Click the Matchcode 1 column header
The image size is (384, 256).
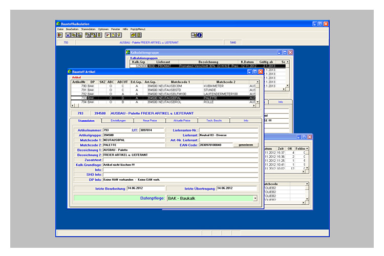pyautogui.click(x=180, y=82)
